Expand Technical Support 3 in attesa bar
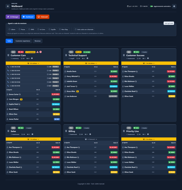182x190 pixels. [x=91, y=63]
